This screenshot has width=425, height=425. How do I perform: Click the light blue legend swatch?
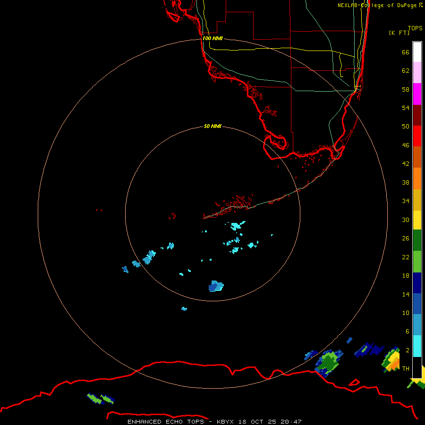(417, 325)
